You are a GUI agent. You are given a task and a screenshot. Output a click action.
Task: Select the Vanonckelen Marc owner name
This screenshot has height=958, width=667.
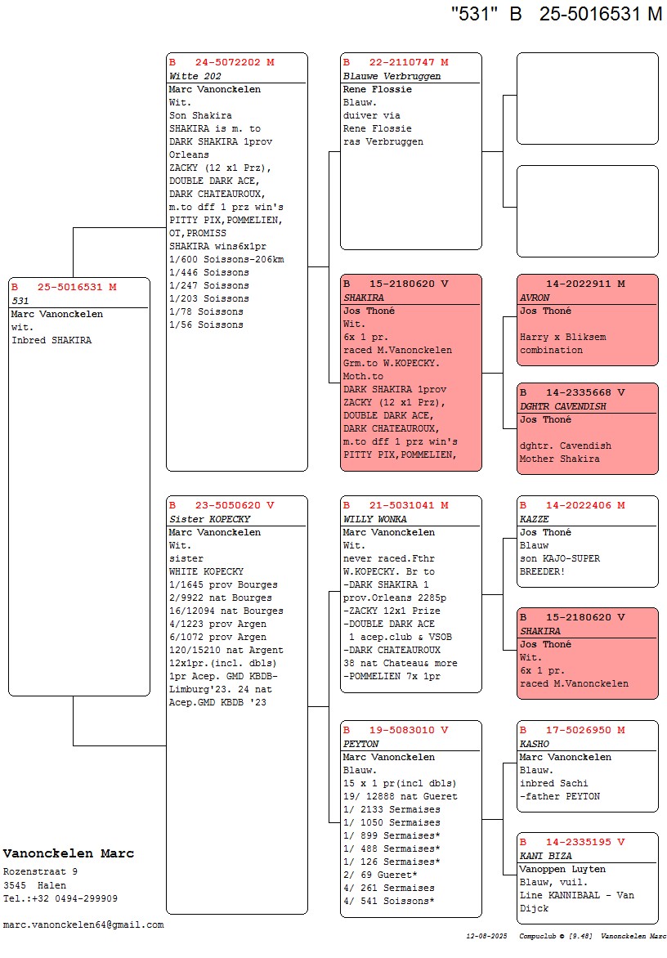tap(69, 853)
